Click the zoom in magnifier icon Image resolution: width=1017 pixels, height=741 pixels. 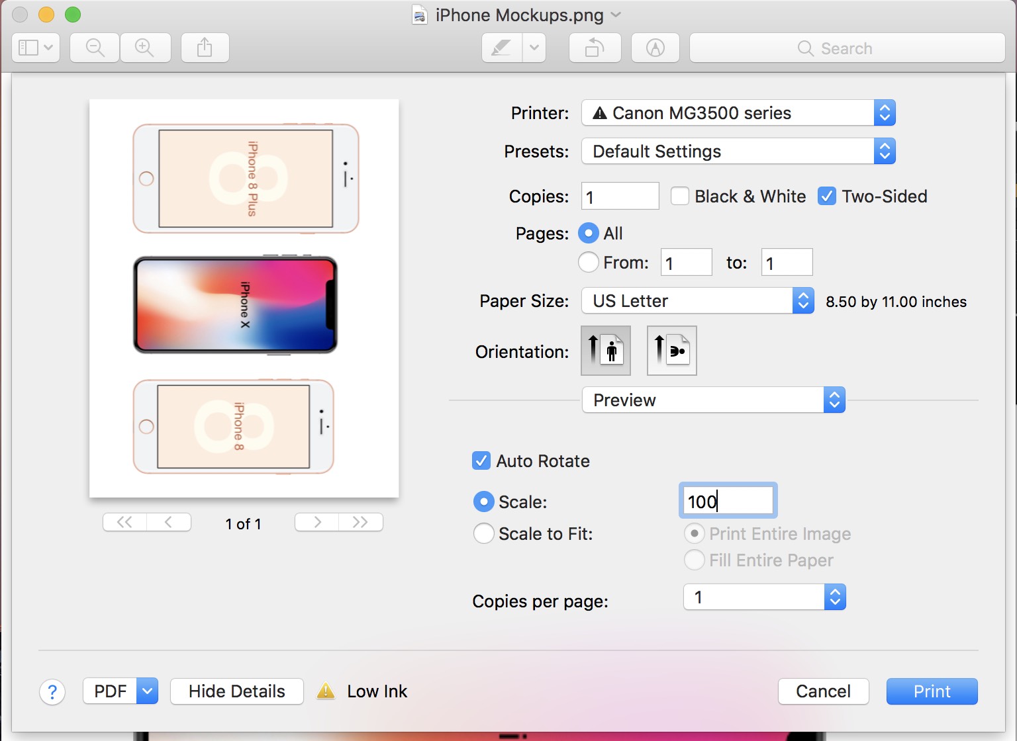[144, 48]
